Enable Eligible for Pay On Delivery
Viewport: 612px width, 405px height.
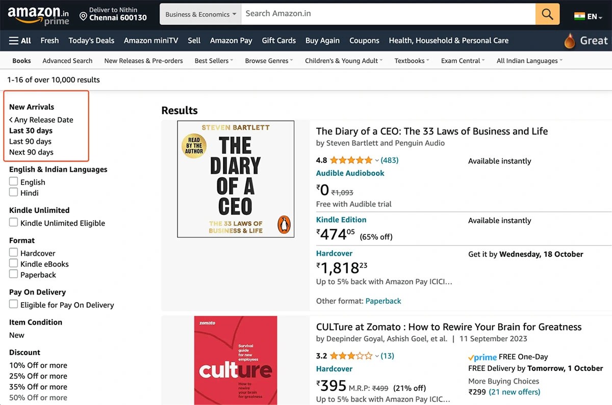[13, 305]
